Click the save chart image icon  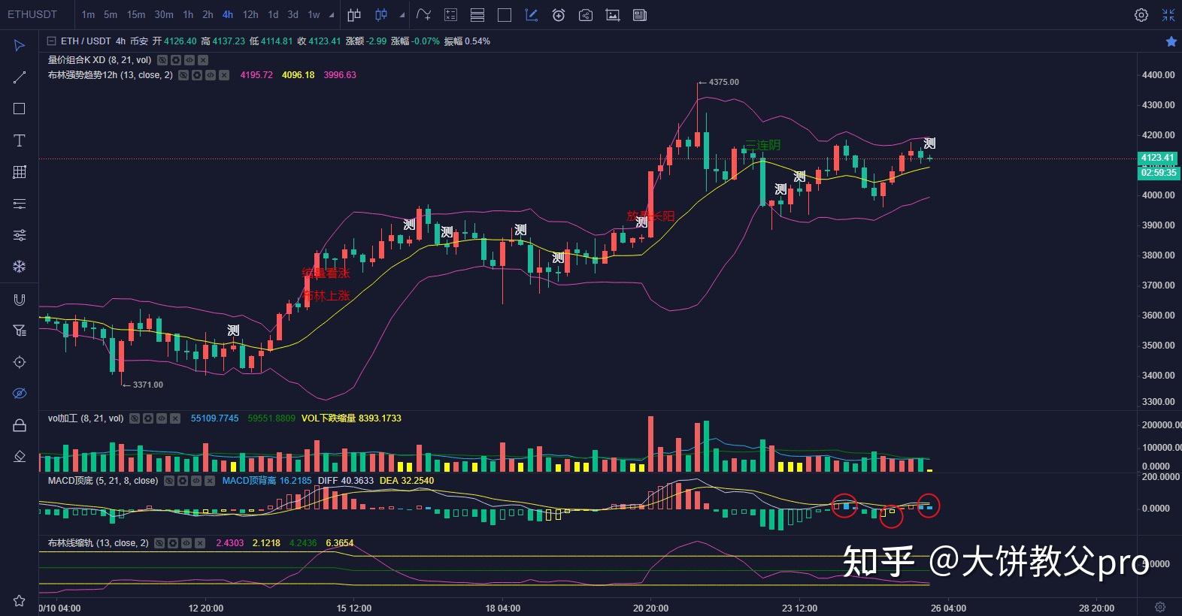(x=613, y=15)
